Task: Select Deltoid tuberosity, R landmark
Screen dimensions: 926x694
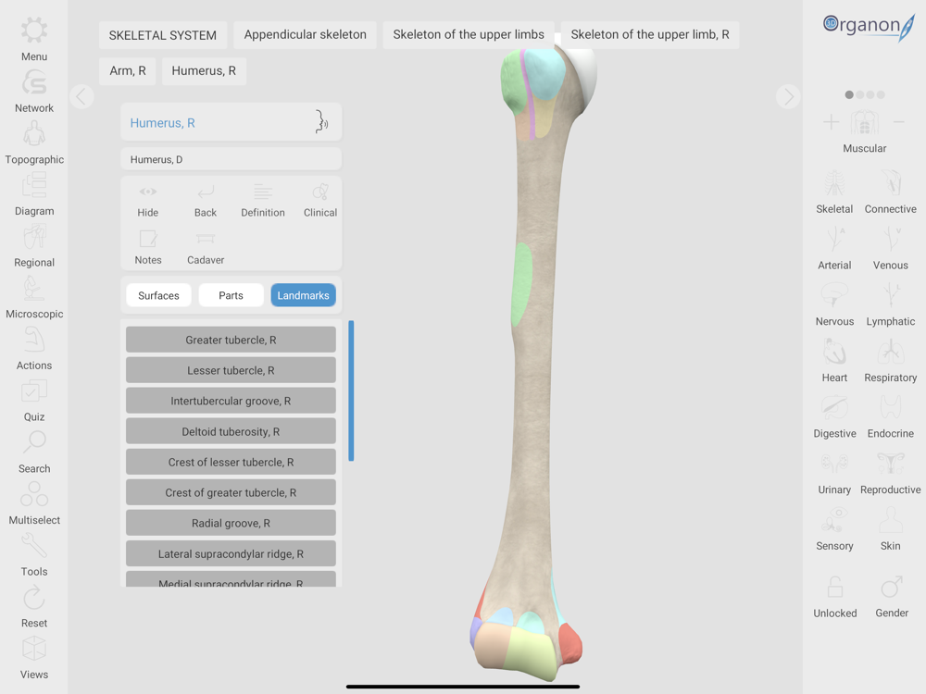Action: pos(231,431)
